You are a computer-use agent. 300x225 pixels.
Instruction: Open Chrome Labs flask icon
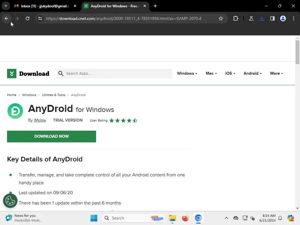[x=251, y=18]
